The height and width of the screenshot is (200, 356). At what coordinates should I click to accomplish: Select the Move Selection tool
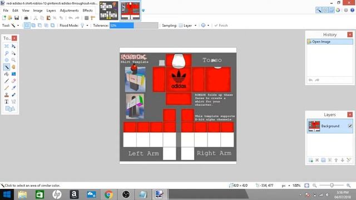click(x=13, y=53)
